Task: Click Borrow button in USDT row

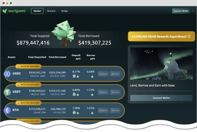Action: pos(115,92)
